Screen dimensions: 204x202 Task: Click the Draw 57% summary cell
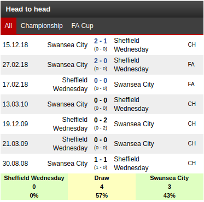click(102, 187)
